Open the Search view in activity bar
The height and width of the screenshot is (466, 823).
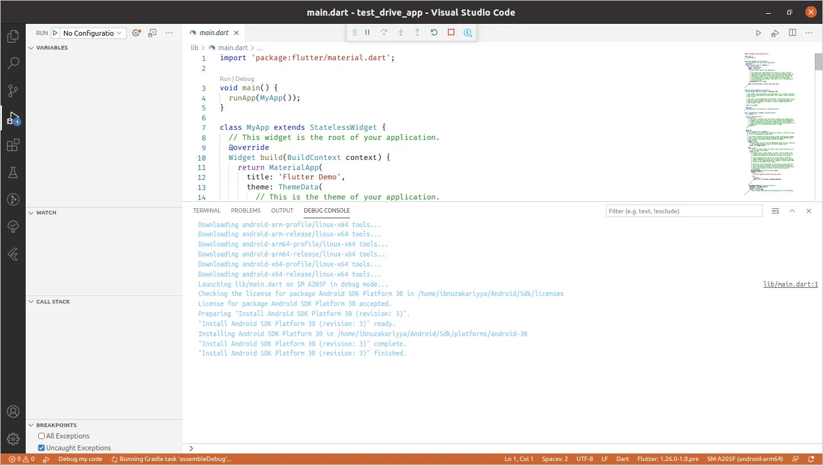(13, 63)
